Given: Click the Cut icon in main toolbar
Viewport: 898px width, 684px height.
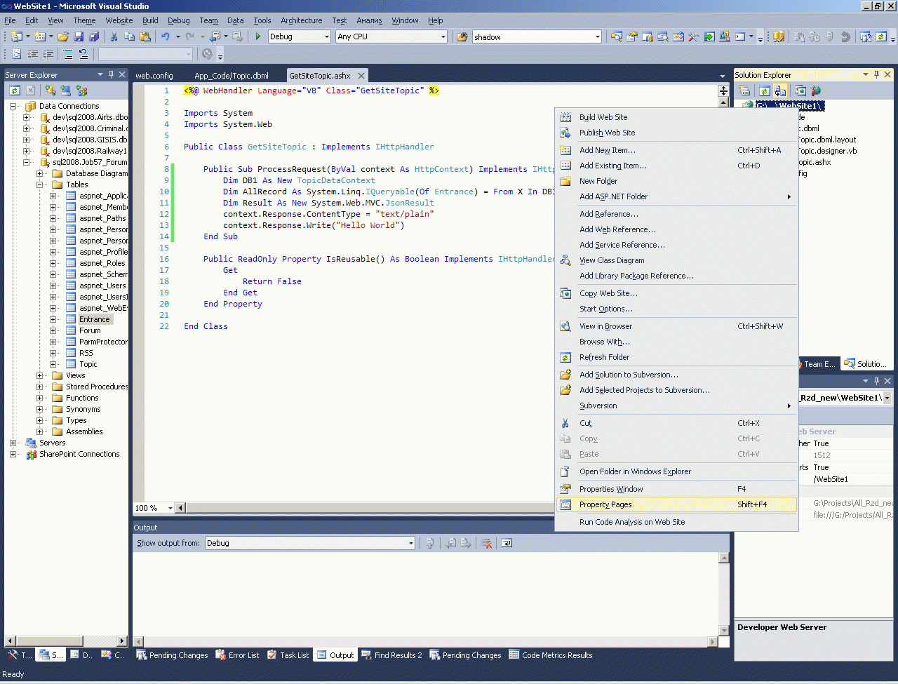Looking at the screenshot, I should coord(114,36).
